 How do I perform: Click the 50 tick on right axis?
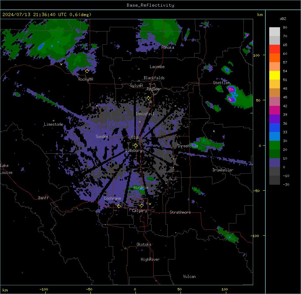tap(258, 100)
